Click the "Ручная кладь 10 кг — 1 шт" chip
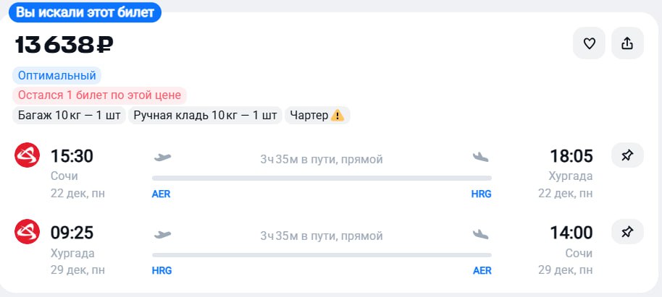The width and height of the screenshot is (662, 297). pyautogui.click(x=205, y=116)
